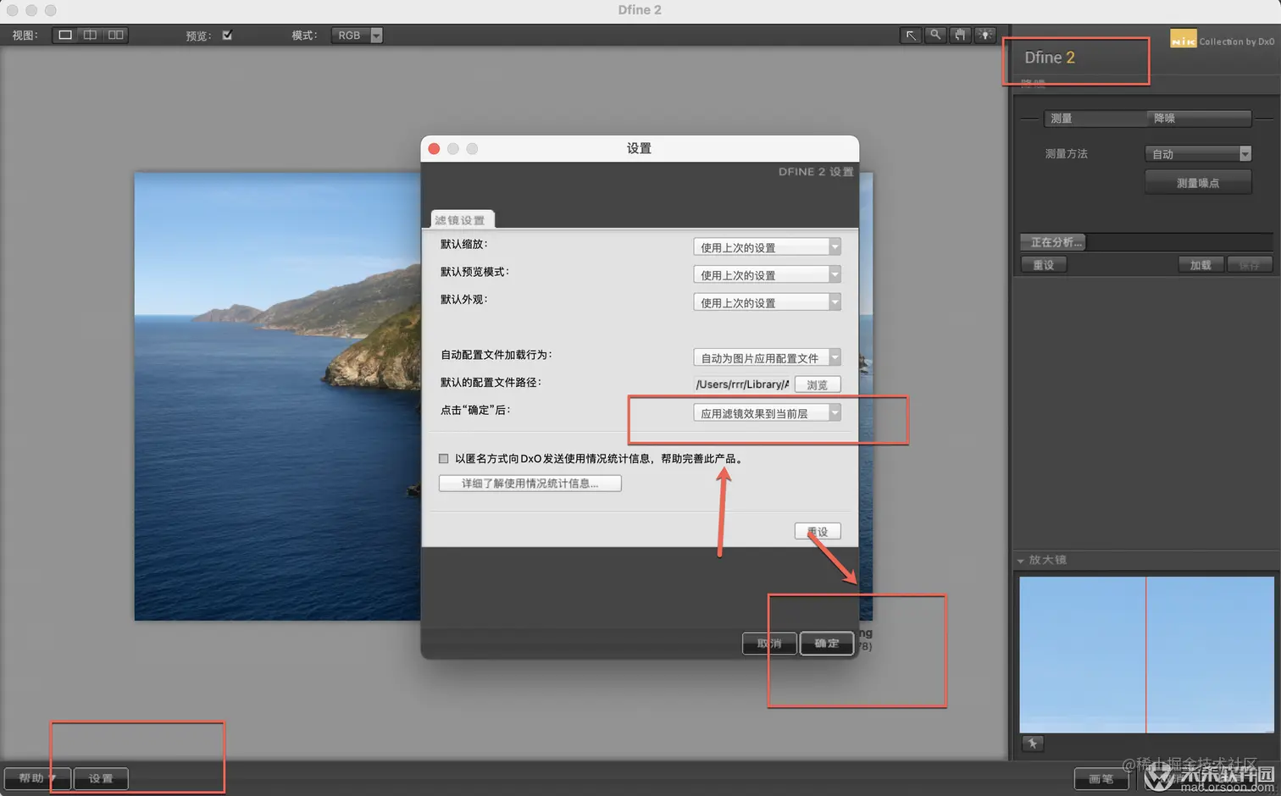This screenshot has height=796, width=1281.
Task: Open the 测量方法 自动 dropdown
Action: tap(1198, 153)
